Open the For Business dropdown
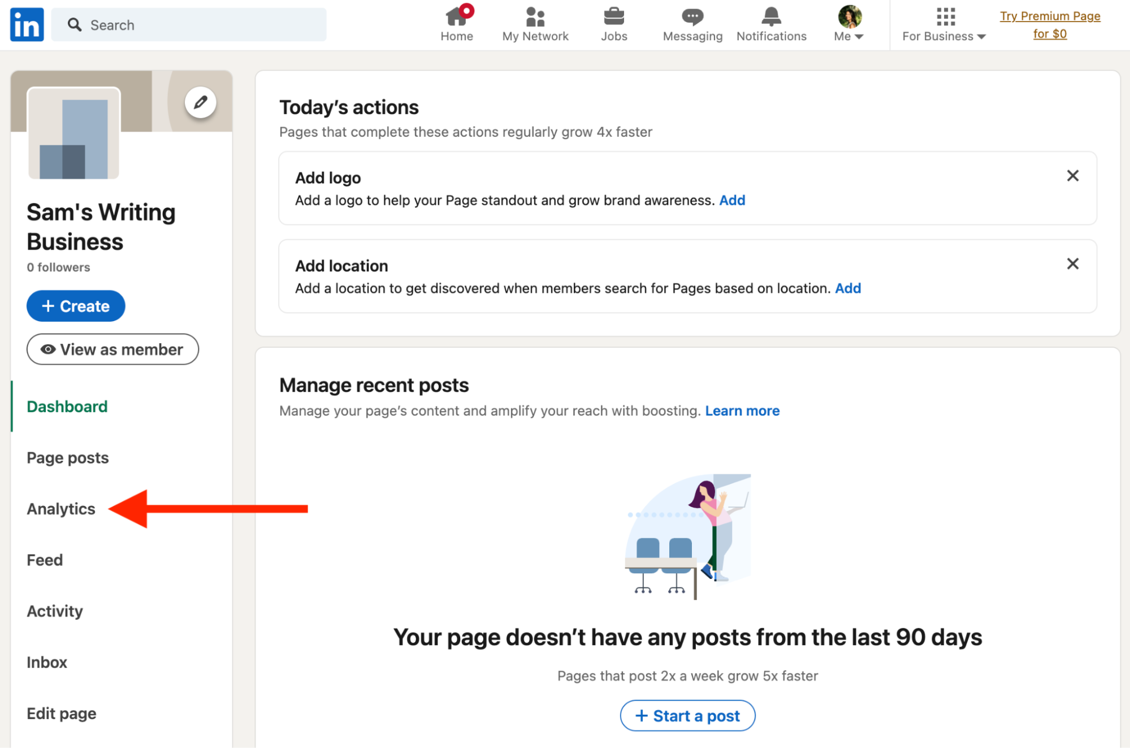Viewport: 1130px width, 748px height. (x=943, y=36)
